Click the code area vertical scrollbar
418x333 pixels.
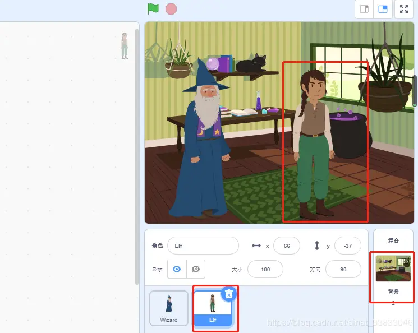click(x=137, y=157)
